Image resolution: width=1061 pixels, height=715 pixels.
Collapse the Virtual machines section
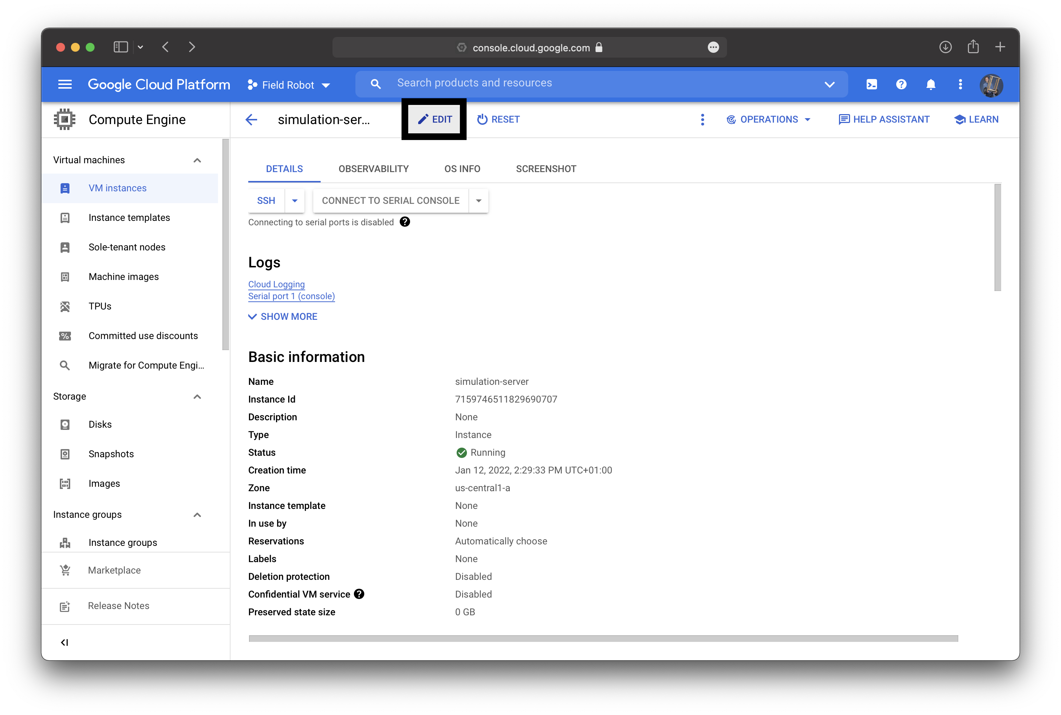pos(197,160)
